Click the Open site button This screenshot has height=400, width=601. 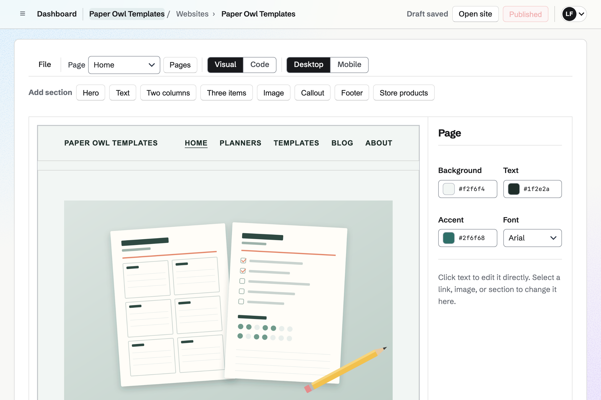[x=475, y=14]
